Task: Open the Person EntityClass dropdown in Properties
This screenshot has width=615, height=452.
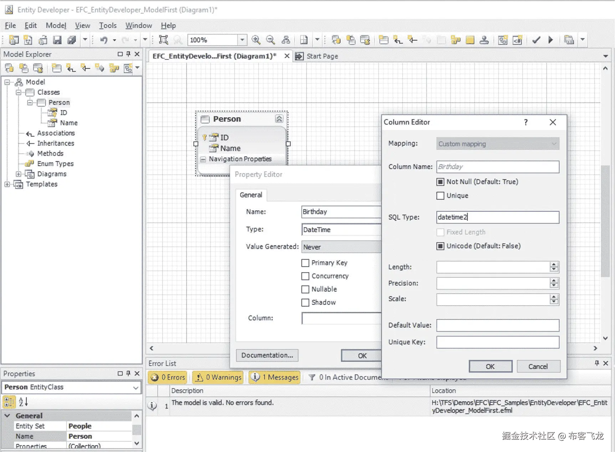Action: (136, 387)
